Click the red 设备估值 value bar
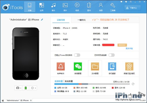Screen dimensions: 147x103 click(108, 45)
